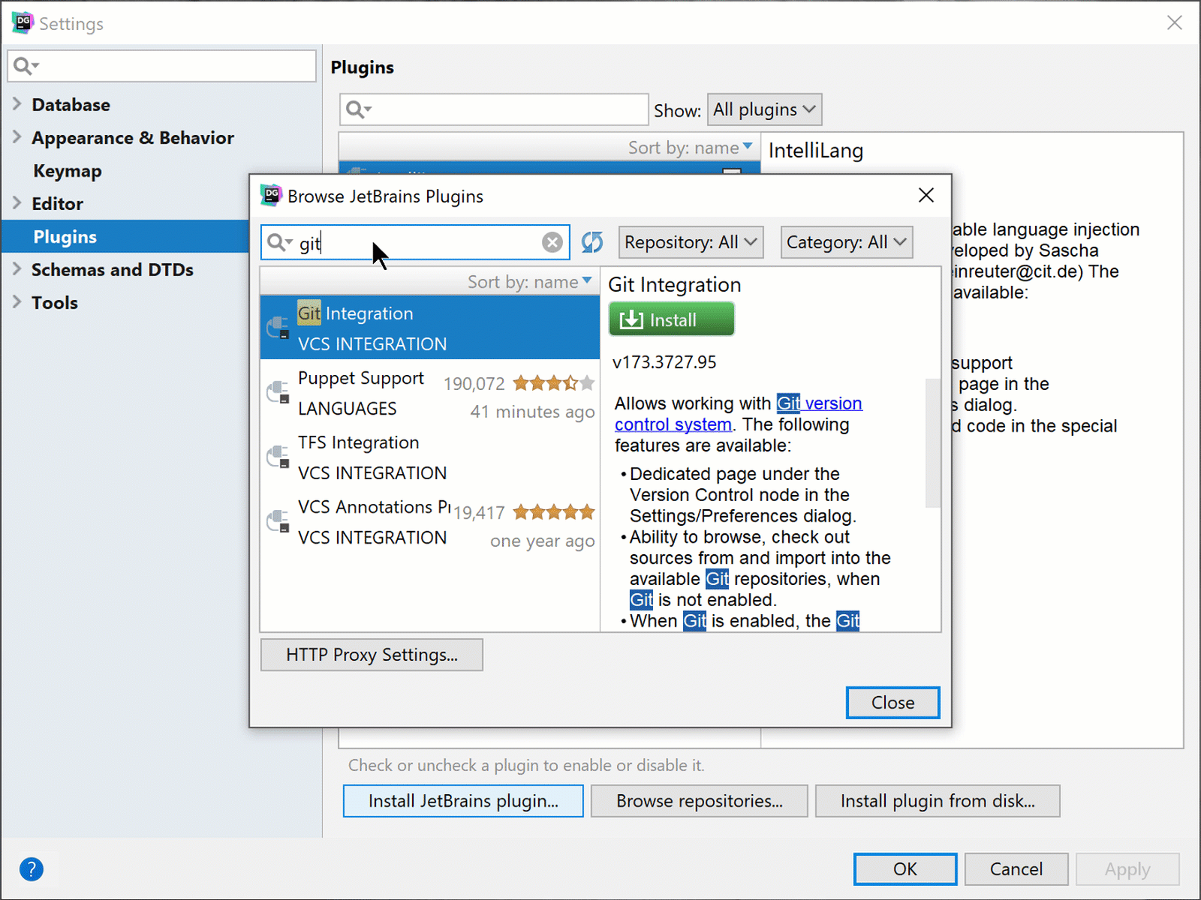
Task: Select the TFS Integration plugin row
Action: pos(429,457)
